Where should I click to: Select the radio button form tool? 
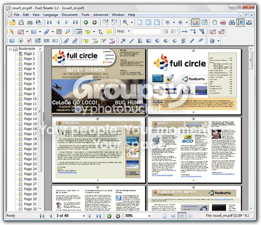21,41
